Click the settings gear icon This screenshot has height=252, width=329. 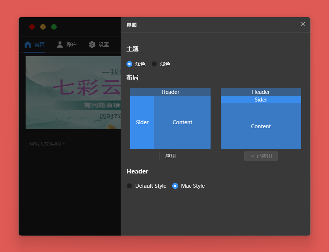click(x=92, y=45)
